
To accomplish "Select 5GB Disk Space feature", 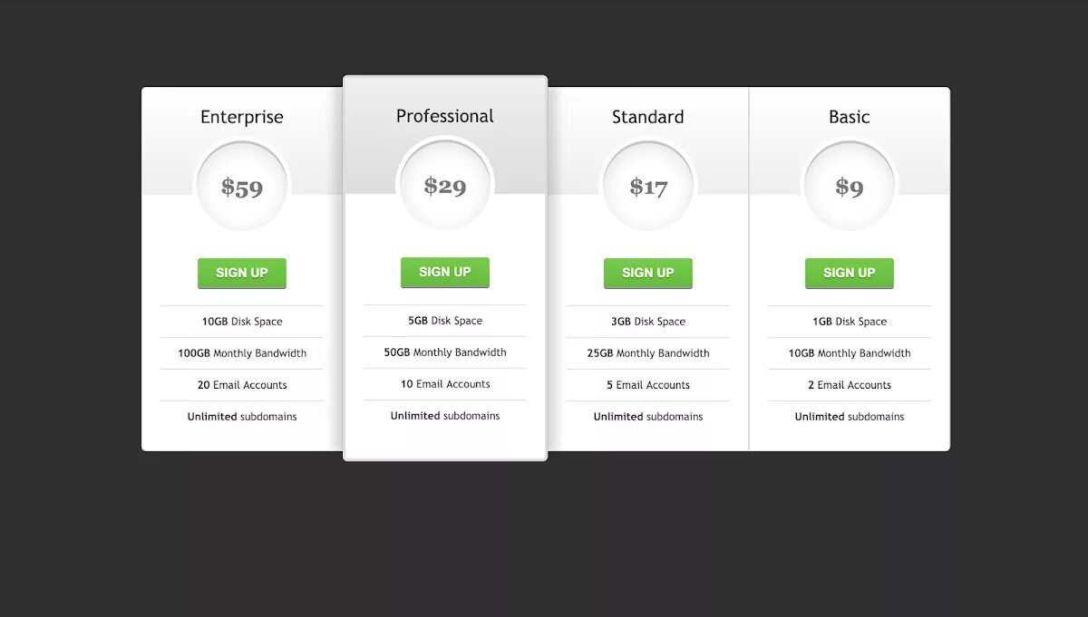I will tap(445, 321).
